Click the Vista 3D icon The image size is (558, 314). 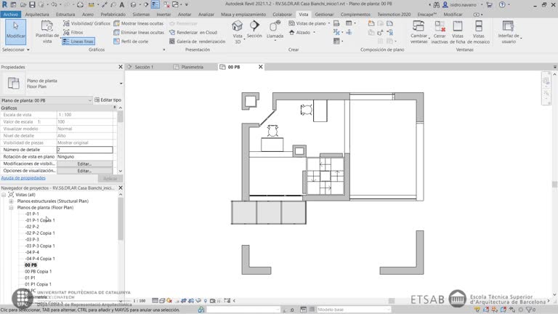point(238,31)
